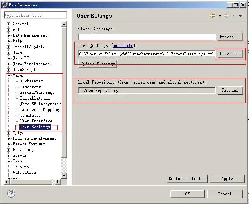This screenshot has width=249, height=204.
Task: Expand the Help tree node
Action: point(8,41)
